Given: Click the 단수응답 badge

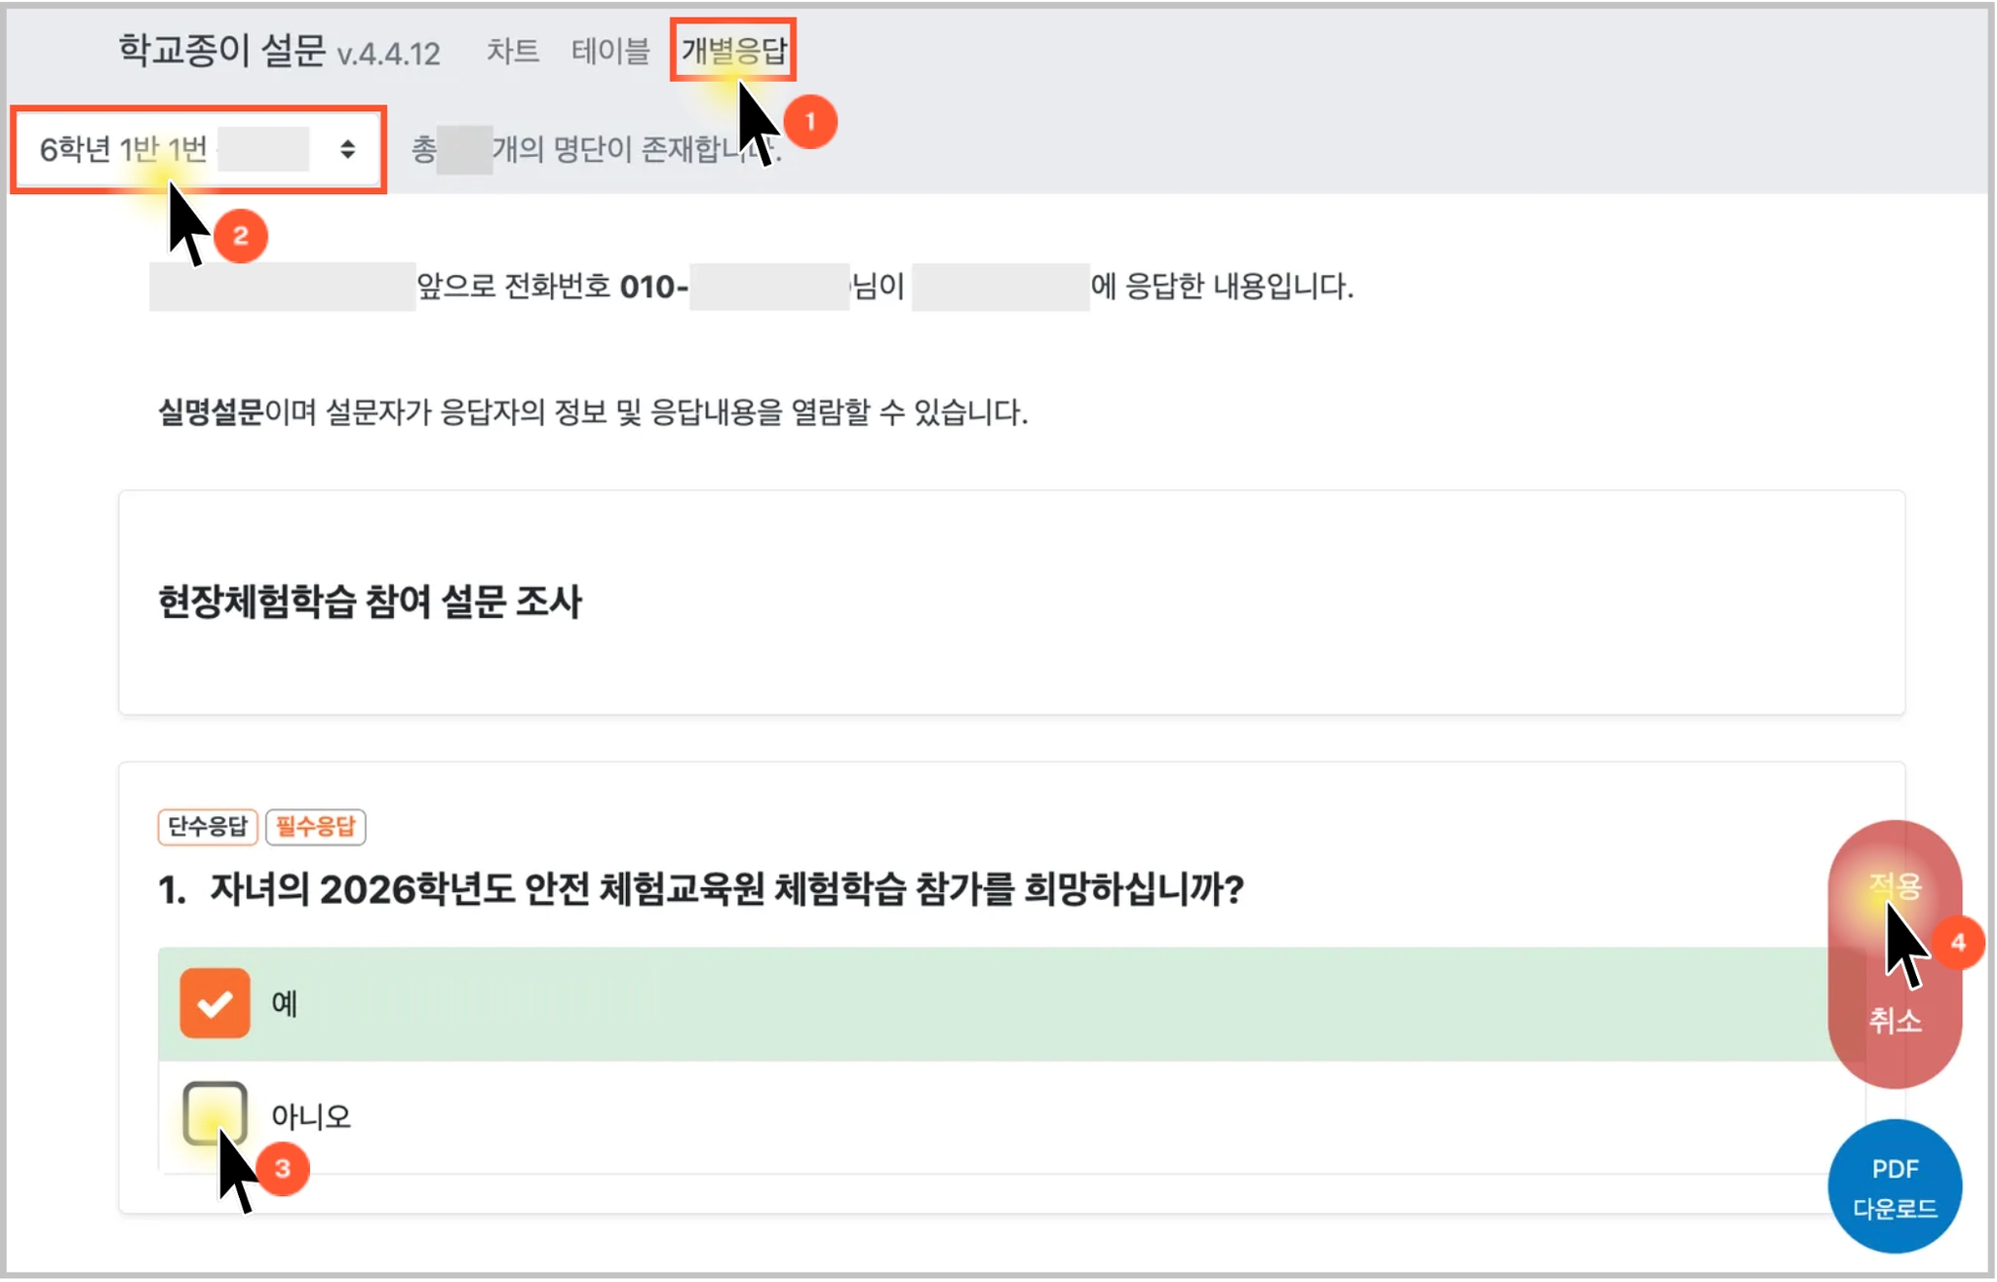Looking at the screenshot, I should 208,827.
